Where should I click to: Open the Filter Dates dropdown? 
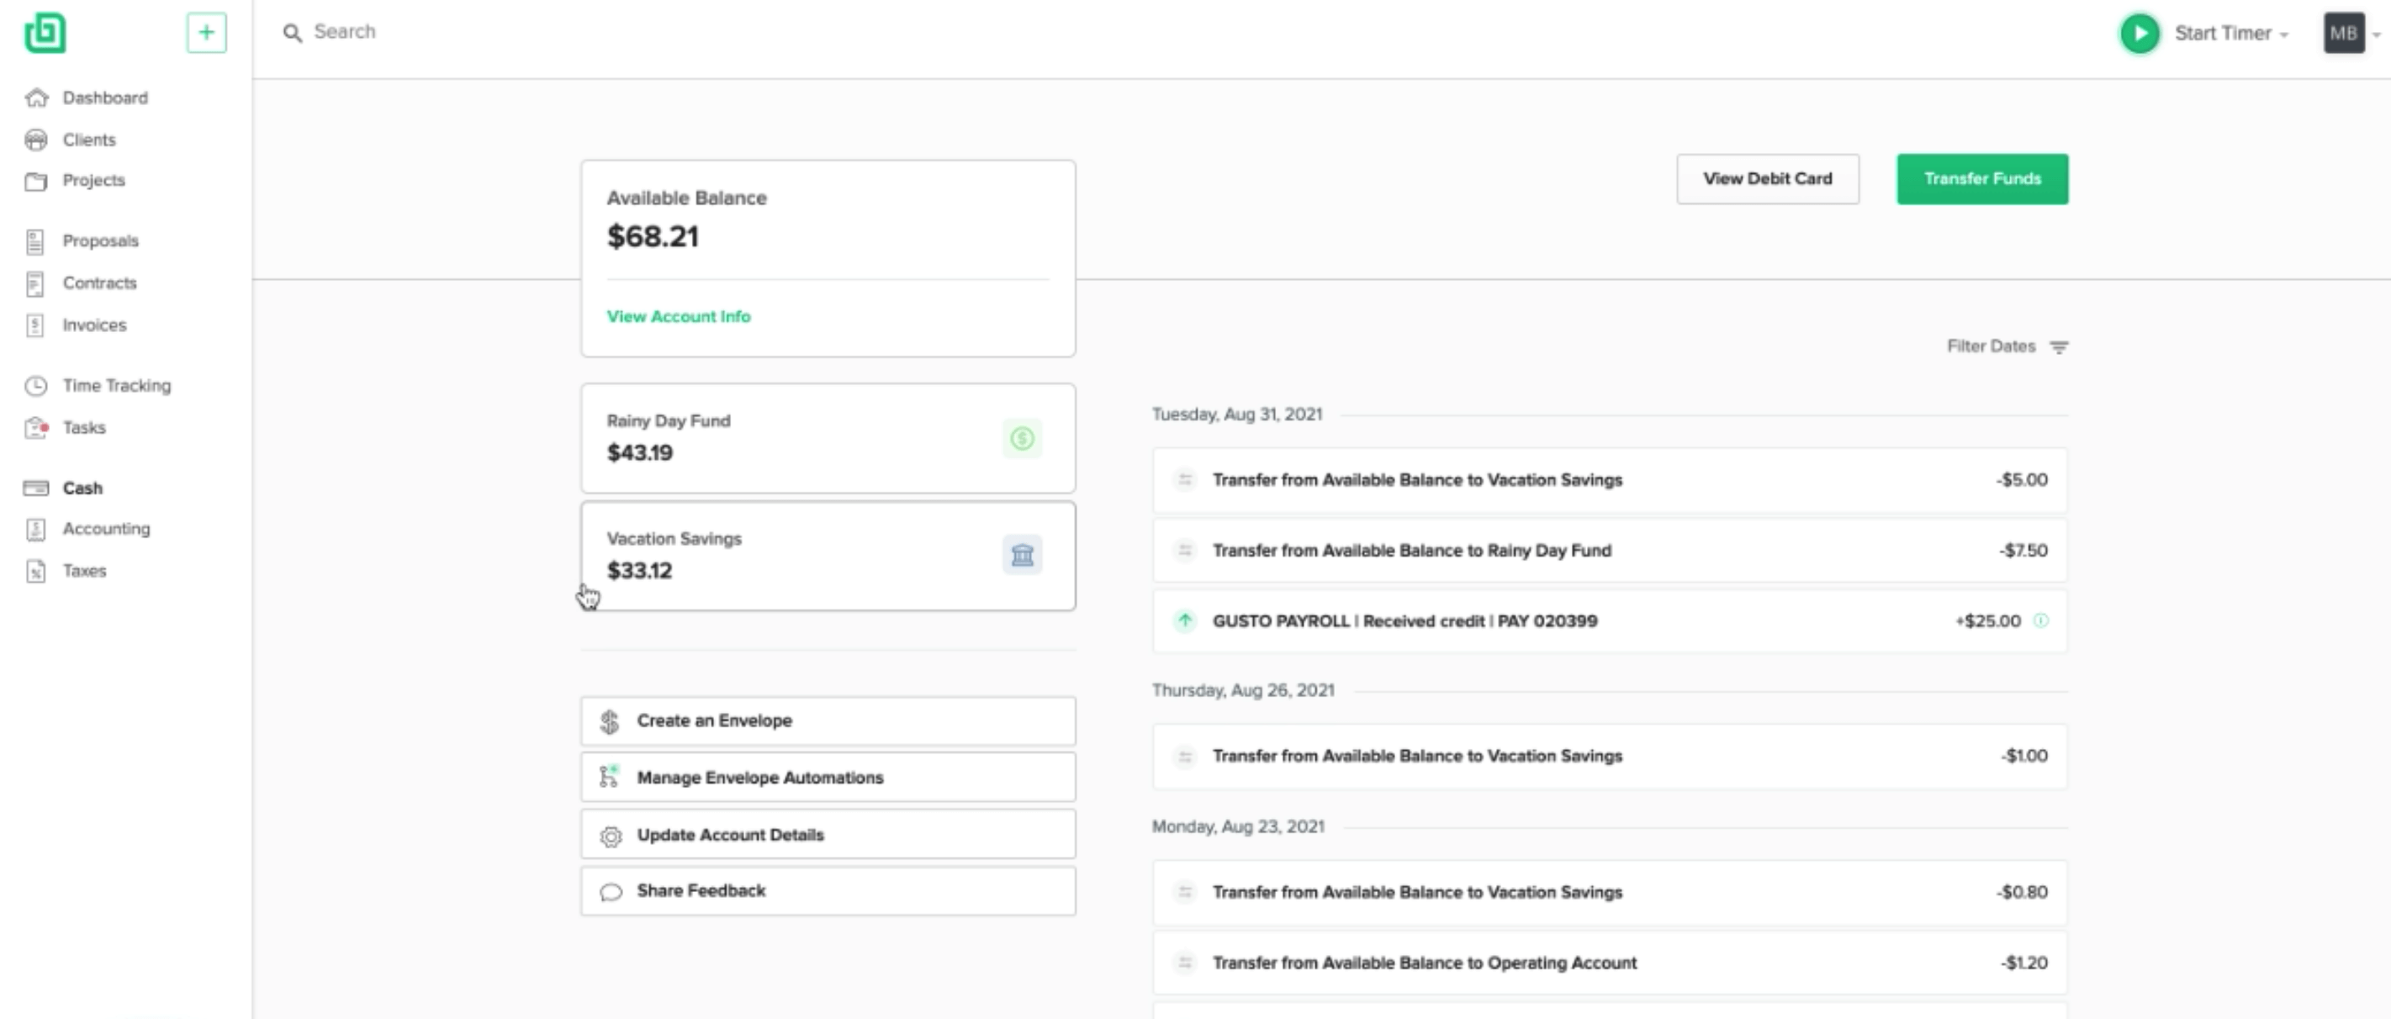[1991, 346]
